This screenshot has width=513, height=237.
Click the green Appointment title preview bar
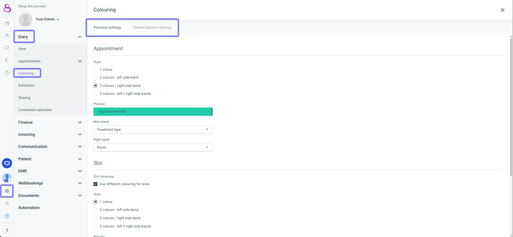153,112
